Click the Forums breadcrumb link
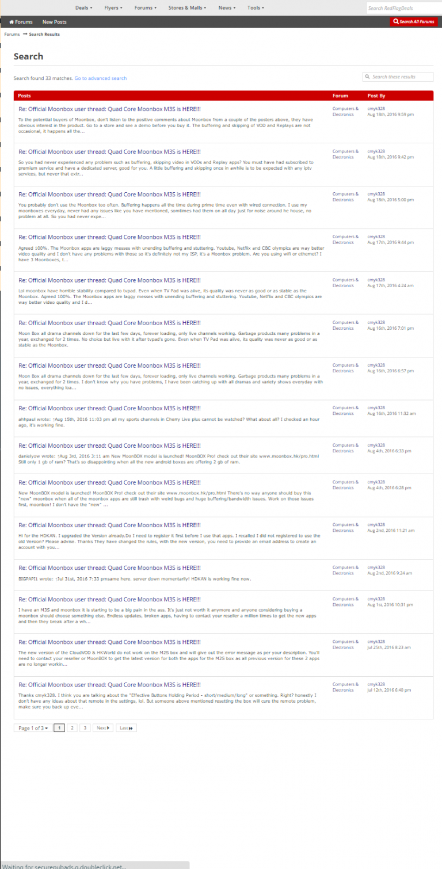Viewport: 442px width, 869px height. click(x=12, y=35)
